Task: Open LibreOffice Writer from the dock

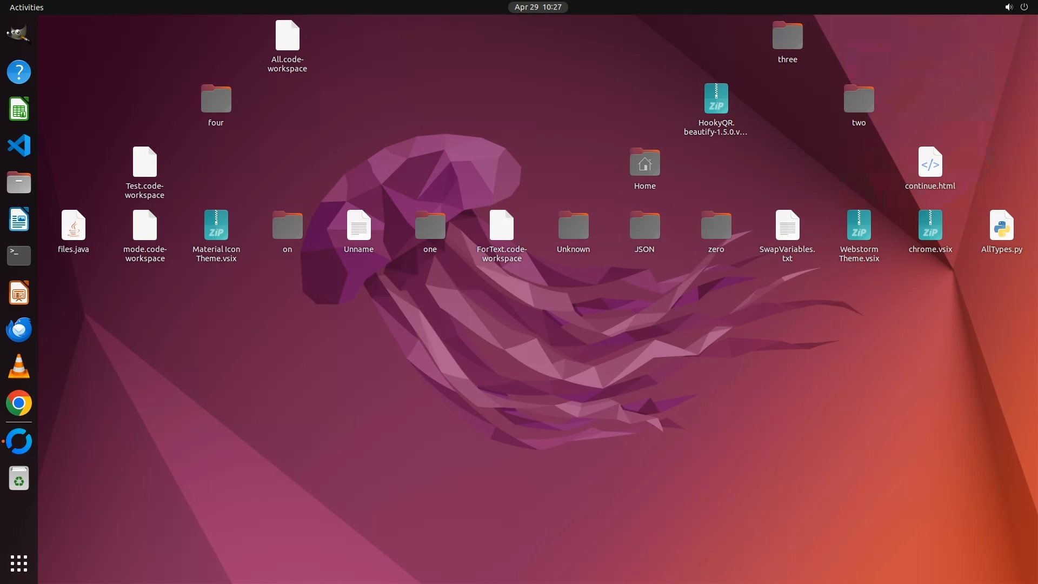Action: tap(19, 220)
